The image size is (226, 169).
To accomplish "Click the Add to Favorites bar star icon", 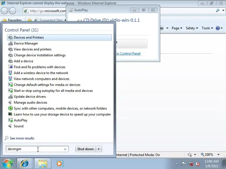I will tap(30, 20).
